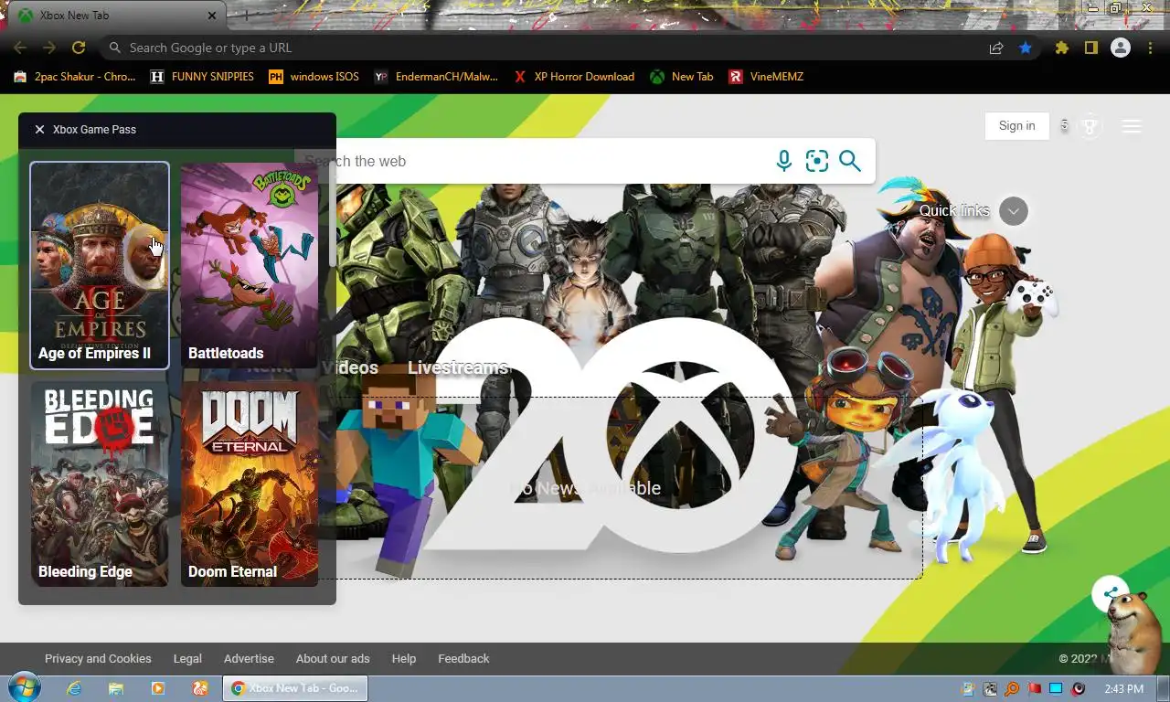Click the cyan monitor tray icon
The image size is (1170, 702).
tap(1057, 689)
